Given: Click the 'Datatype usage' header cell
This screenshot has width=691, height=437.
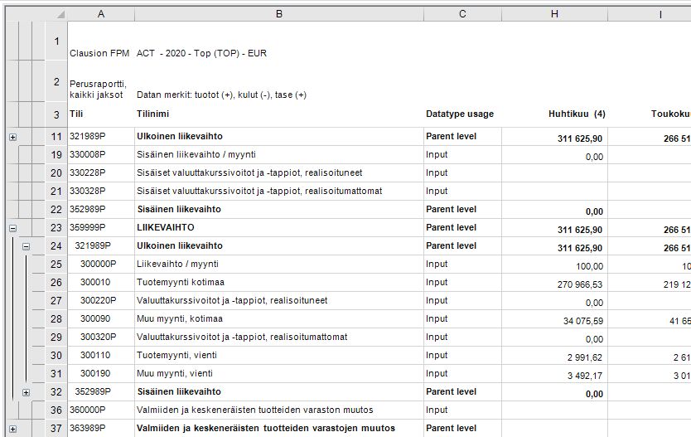Looking at the screenshot, I should pos(462,114).
